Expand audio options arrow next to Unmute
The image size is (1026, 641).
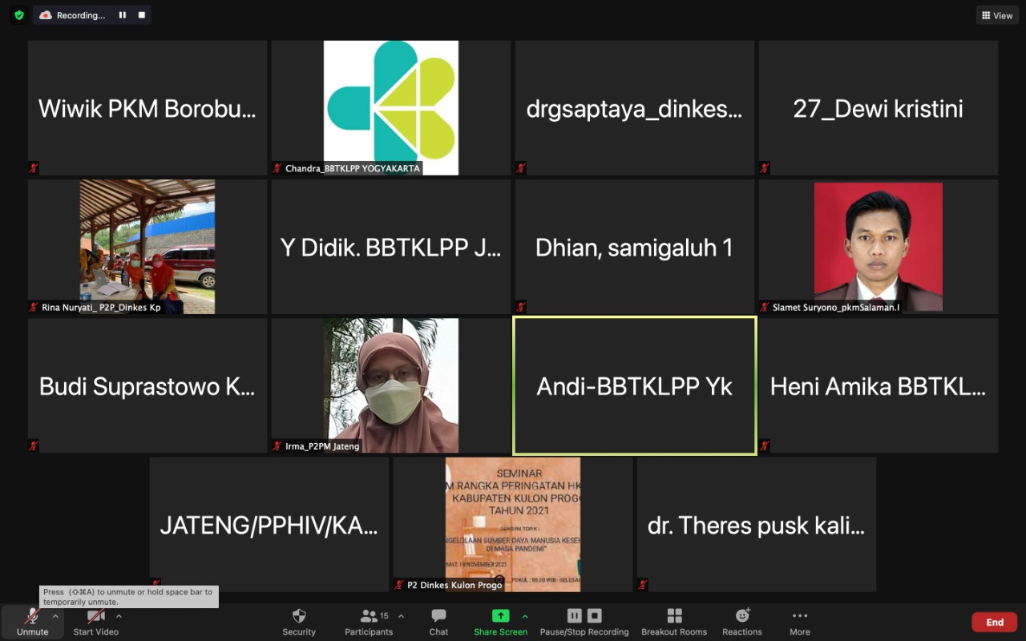click(x=55, y=616)
